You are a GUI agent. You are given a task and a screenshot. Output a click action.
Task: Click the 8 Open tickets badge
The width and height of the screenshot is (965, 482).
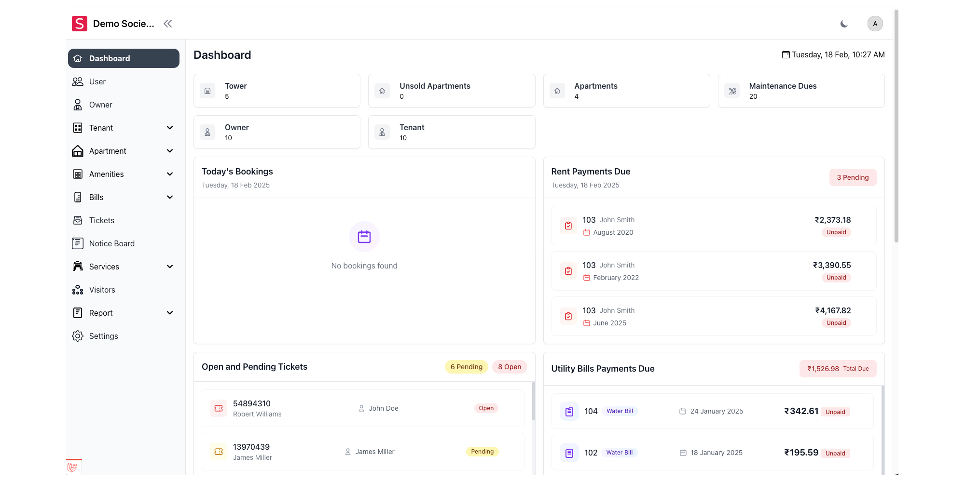point(510,367)
